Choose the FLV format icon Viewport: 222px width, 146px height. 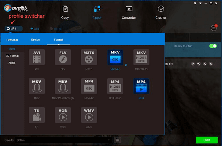(x=63, y=57)
